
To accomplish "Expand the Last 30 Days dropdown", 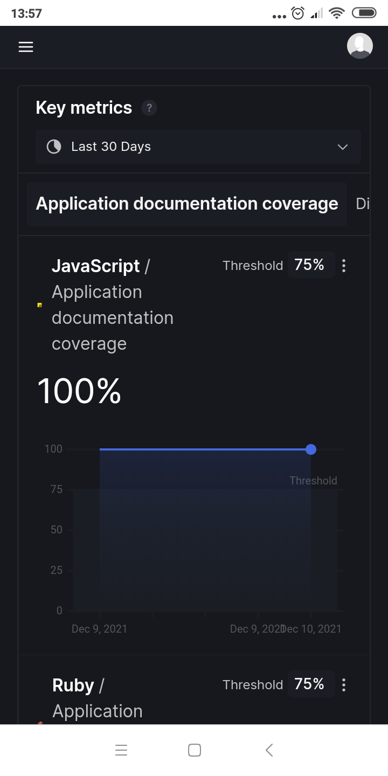I will pos(198,147).
